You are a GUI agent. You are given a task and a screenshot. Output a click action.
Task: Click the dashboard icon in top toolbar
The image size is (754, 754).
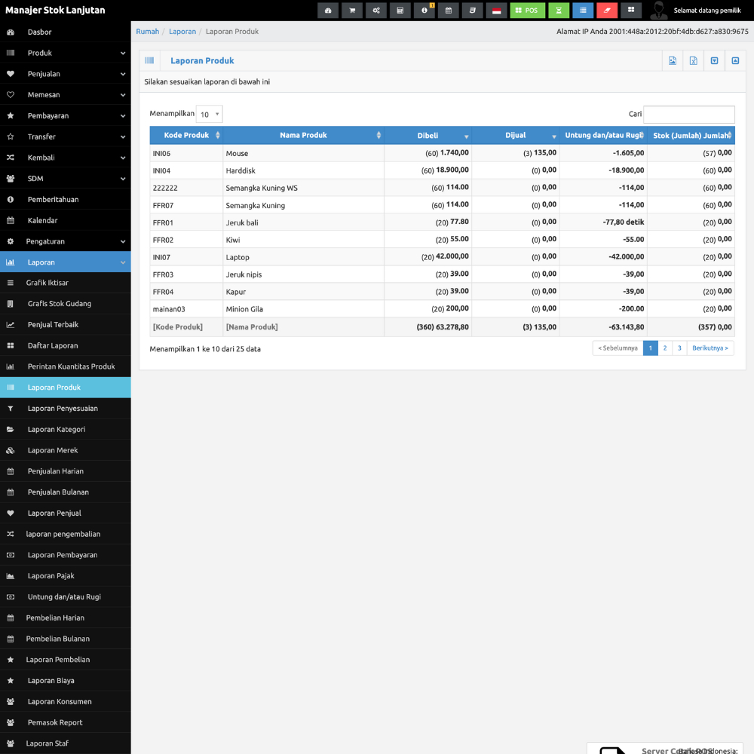coord(328,11)
